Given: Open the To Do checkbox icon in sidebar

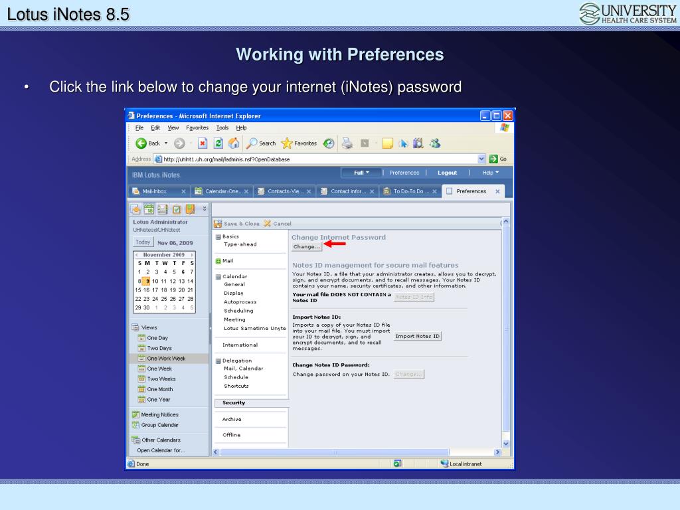Looking at the screenshot, I should tap(177, 209).
